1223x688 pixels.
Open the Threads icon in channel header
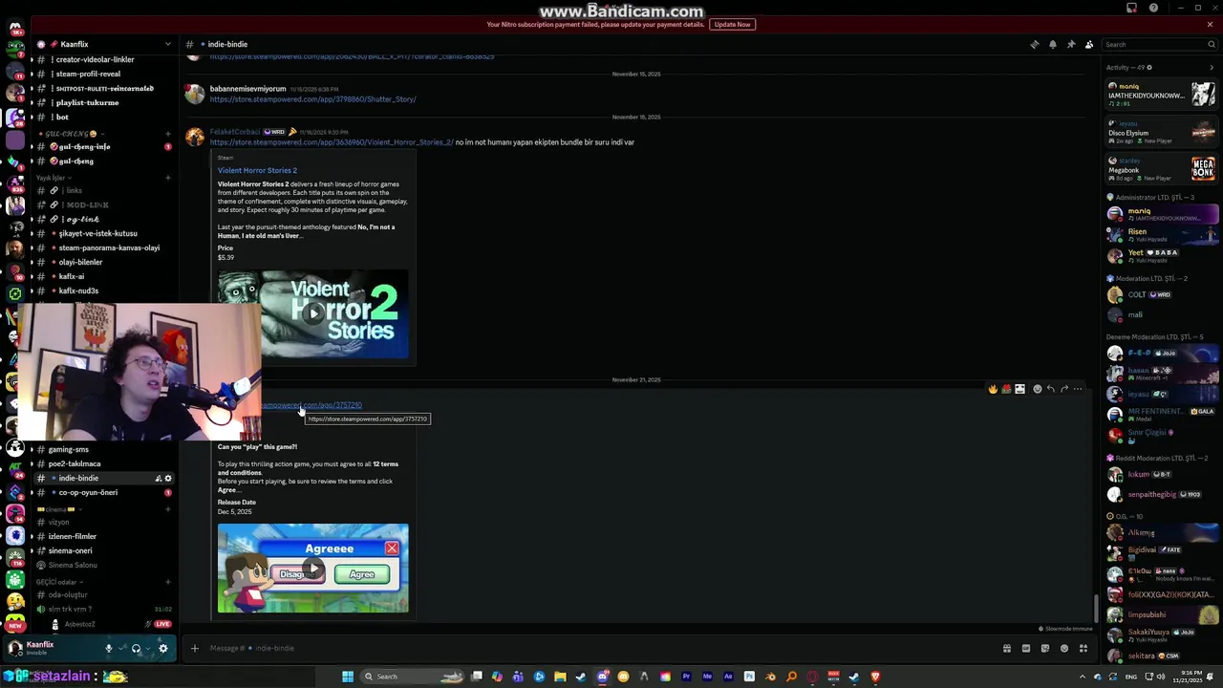(1034, 44)
